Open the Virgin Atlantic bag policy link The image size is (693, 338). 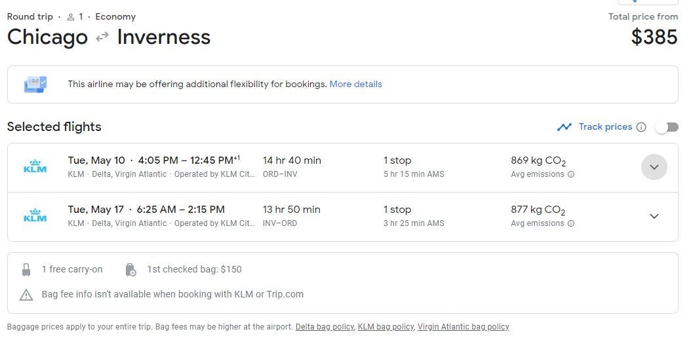(x=463, y=327)
